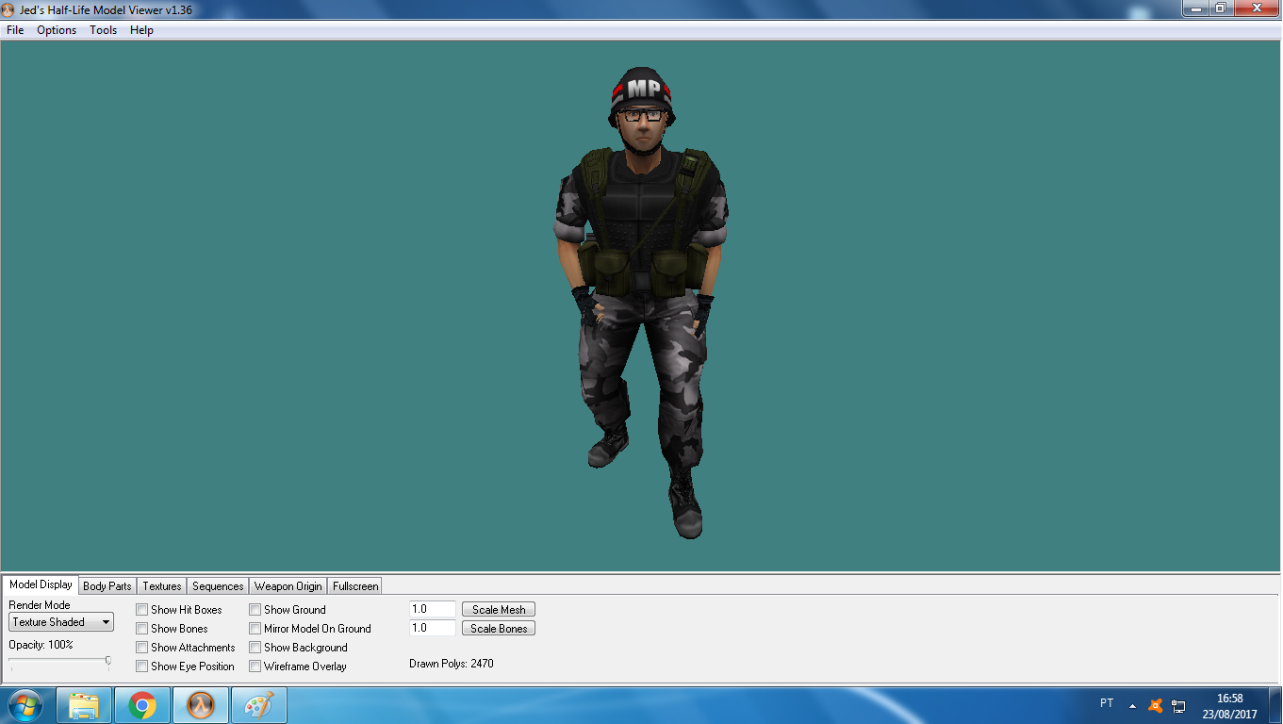Restore down the Model Viewer window
The image size is (1283, 724).
pos(1220,8)
